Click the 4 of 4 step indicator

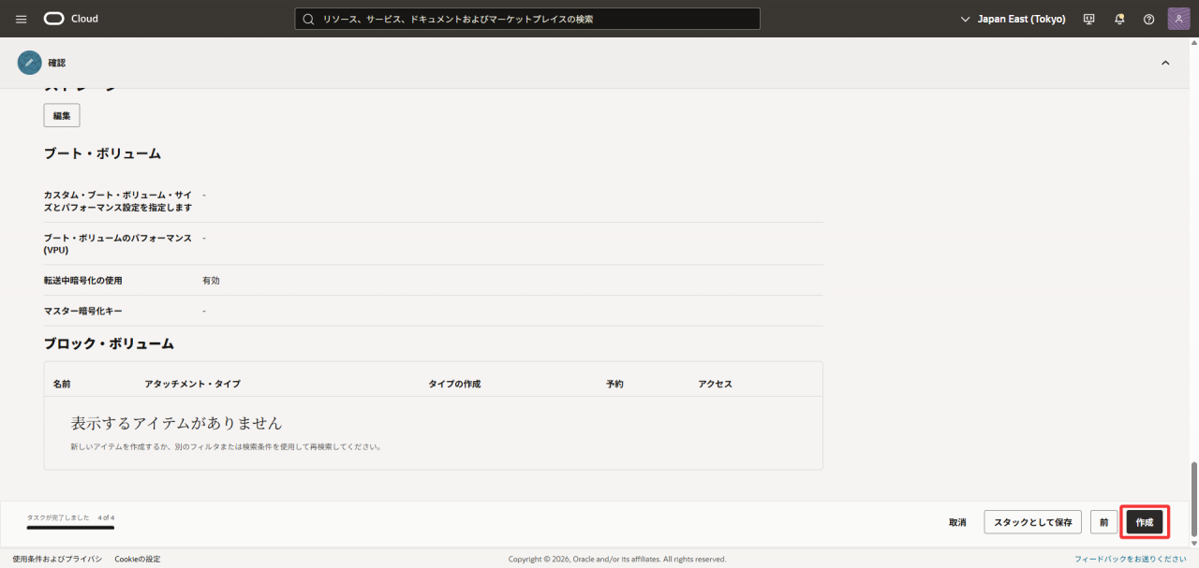coord(106,517)
